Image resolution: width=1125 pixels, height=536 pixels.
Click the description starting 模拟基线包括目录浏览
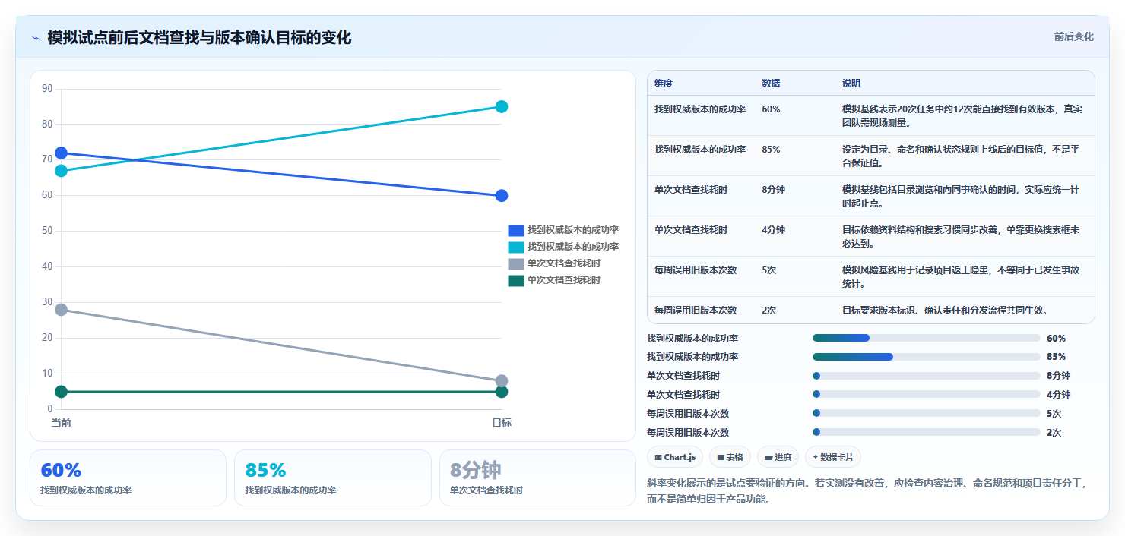[x=962, y=197]
